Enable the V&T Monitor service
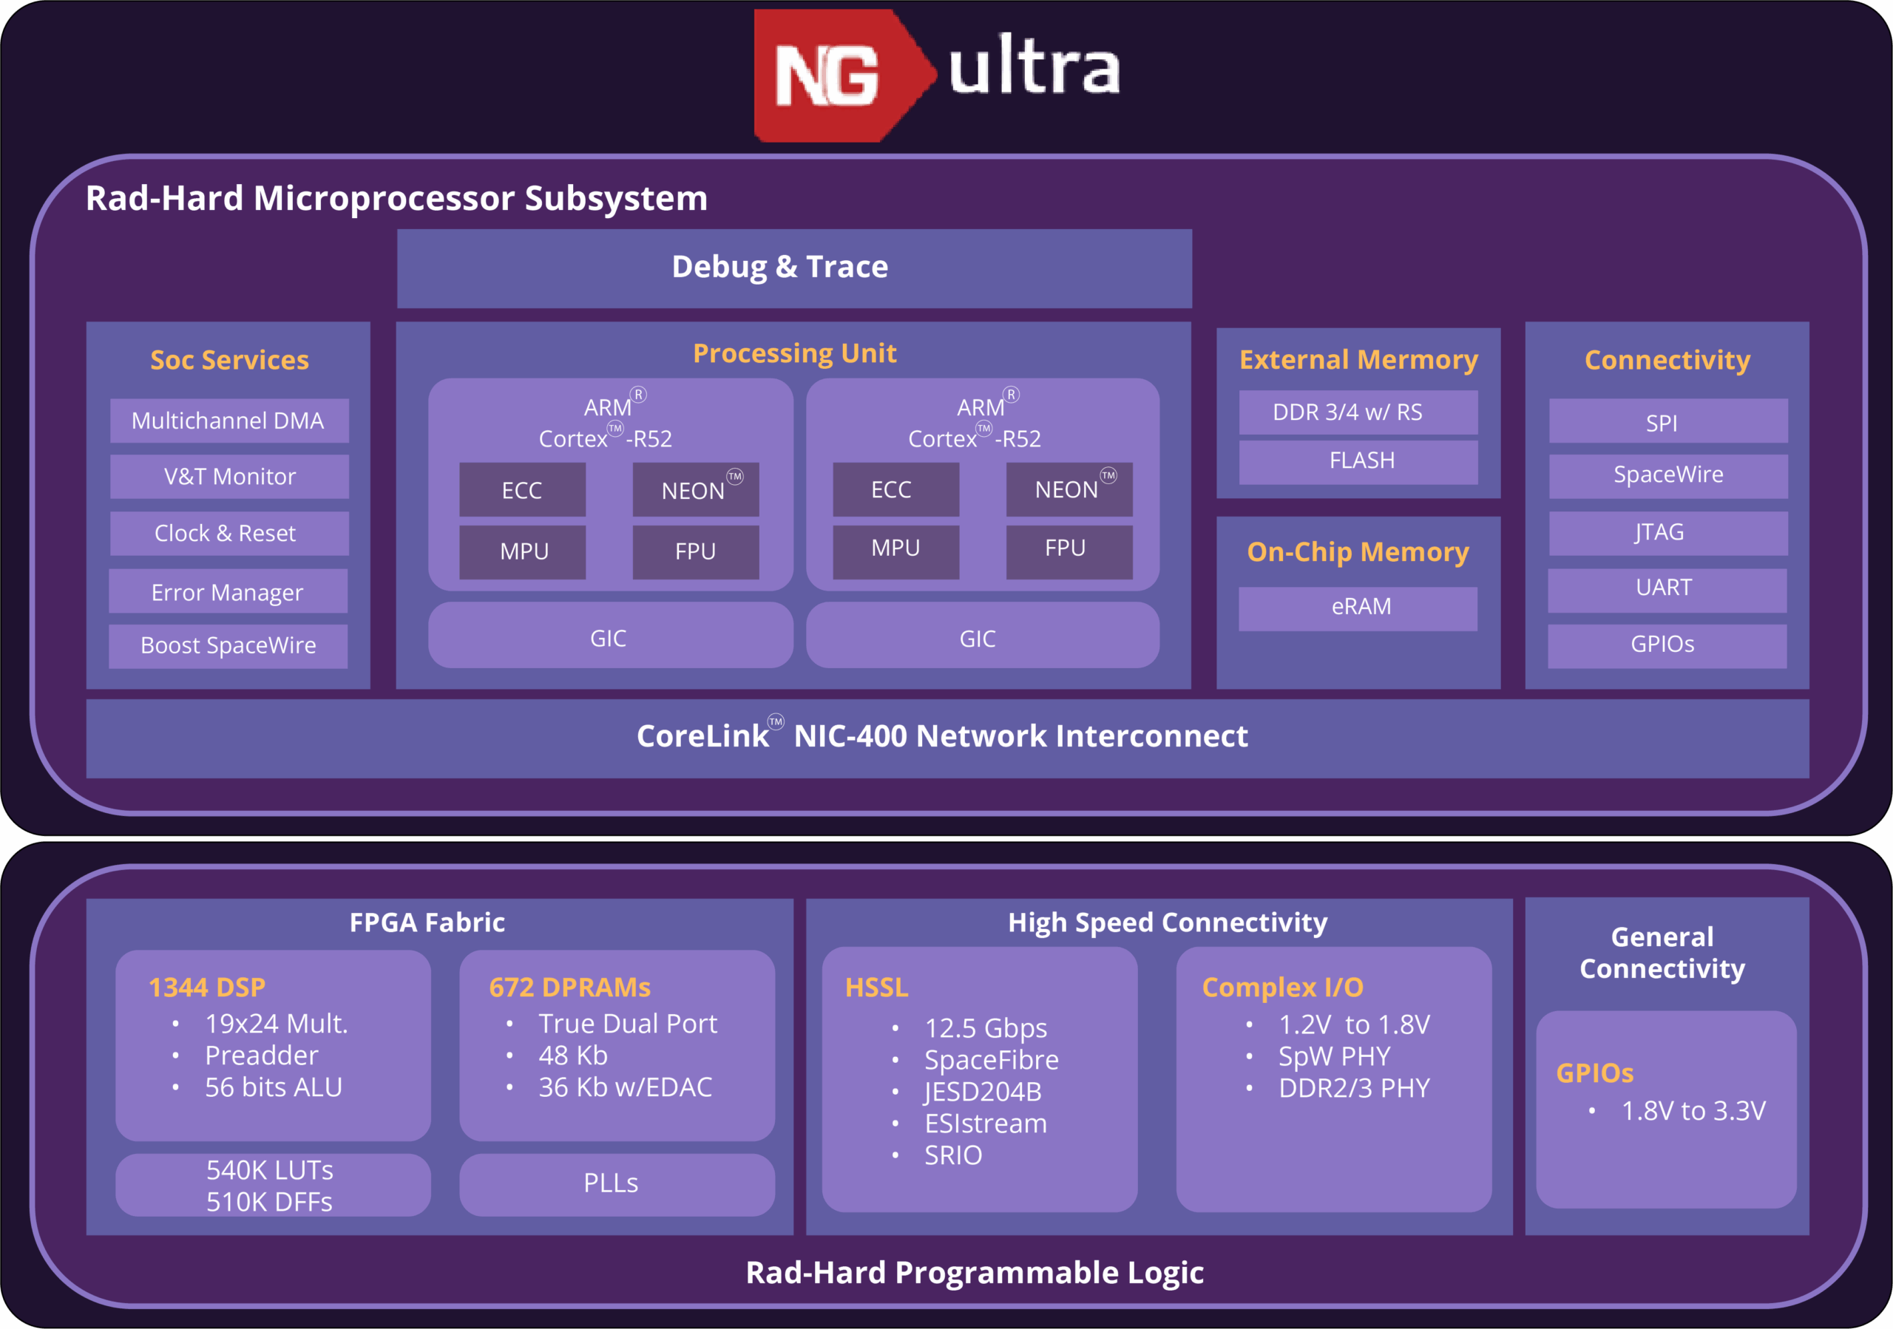This screenshot has height=1329, width=1893. (x=228, y=476)
